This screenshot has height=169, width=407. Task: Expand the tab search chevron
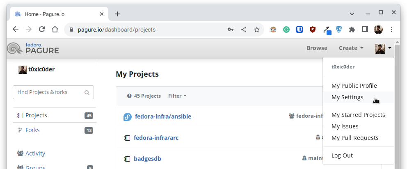pyautogui.click(x=352, y=14)
